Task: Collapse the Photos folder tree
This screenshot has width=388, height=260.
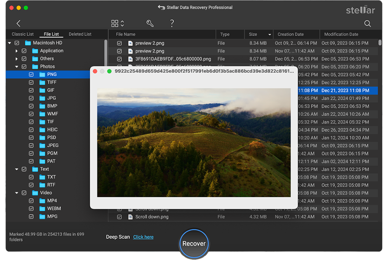Action: (x=16, y=67)
